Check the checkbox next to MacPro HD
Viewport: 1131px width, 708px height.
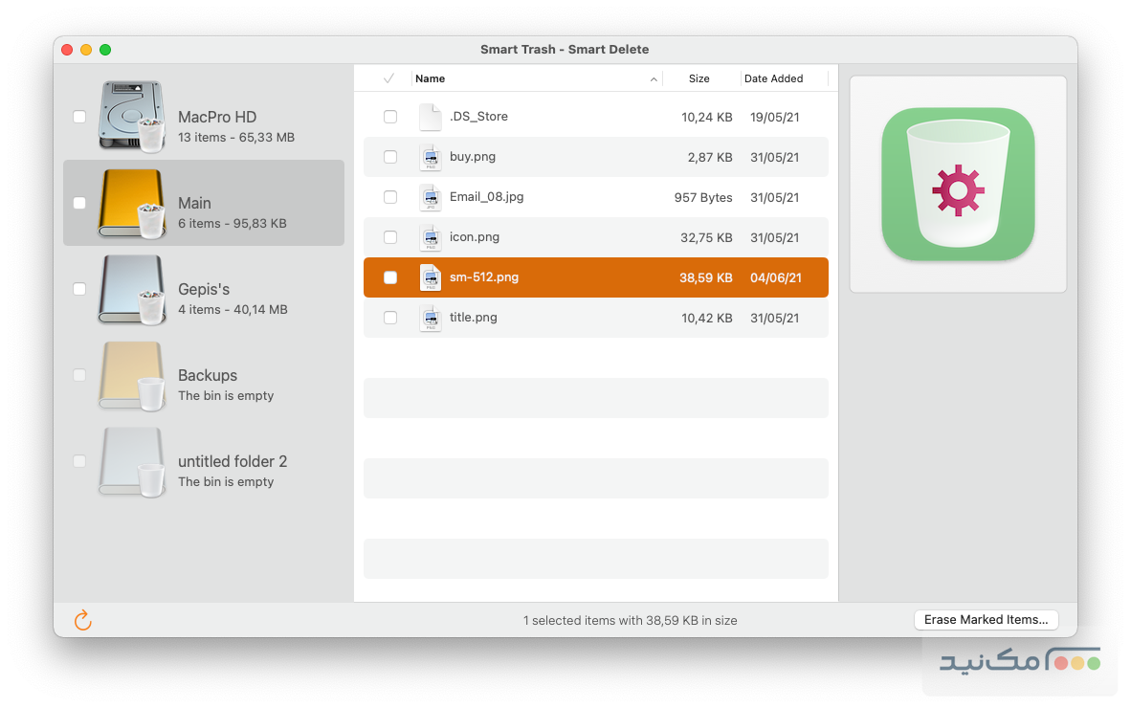point(79,117)
